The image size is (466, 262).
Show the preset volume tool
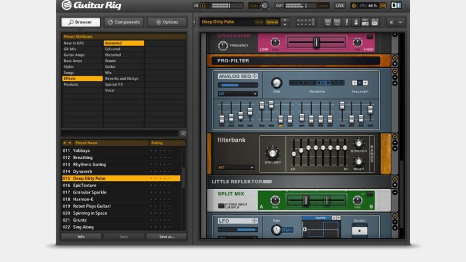click(x=365, y=22)
